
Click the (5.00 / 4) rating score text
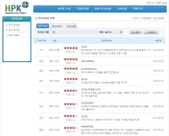pos(71,52)
